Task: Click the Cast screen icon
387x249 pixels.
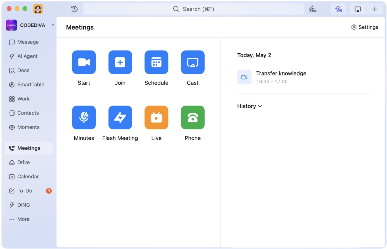Action: point(192,62)
